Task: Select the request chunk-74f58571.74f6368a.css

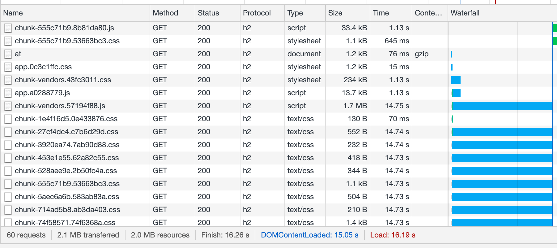Action: tap(65, 222)
